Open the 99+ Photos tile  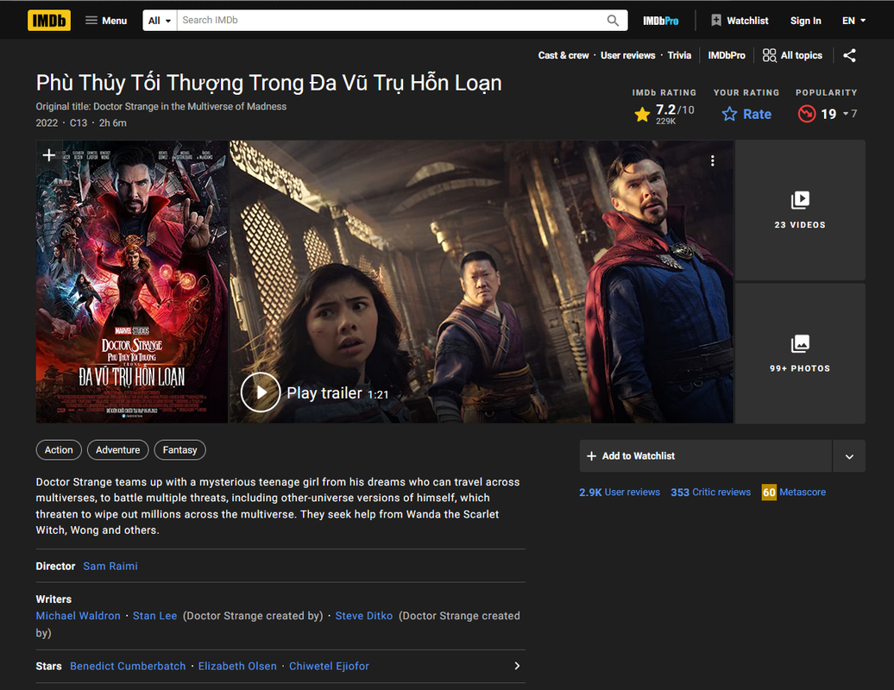(800, 354)
